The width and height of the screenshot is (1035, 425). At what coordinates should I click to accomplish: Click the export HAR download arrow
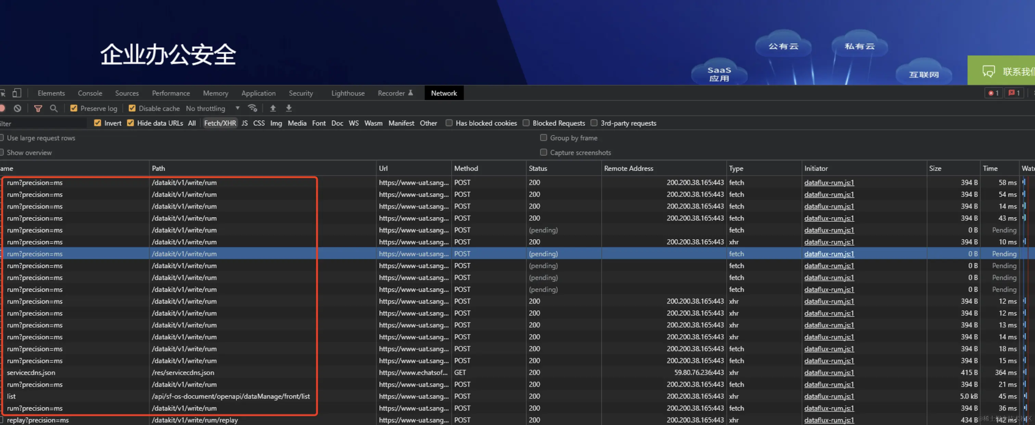289,108
